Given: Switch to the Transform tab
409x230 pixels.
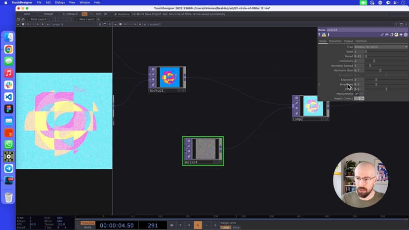Looking at the screenshot, I should pyautogui.click(x=335, y=41).
